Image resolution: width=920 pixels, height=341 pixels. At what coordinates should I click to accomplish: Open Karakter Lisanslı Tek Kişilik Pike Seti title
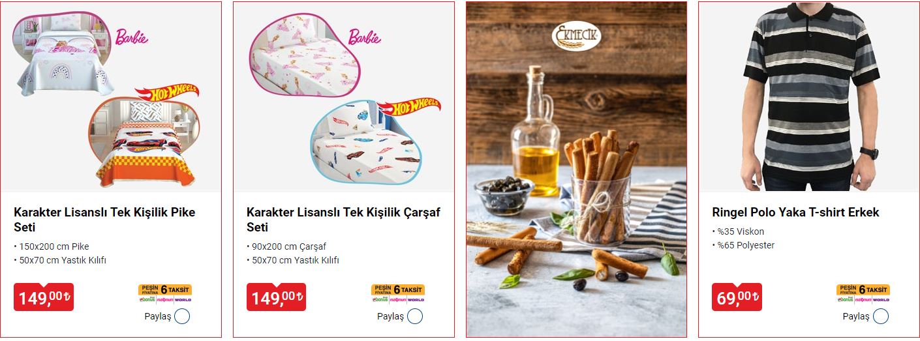point(104,220)
